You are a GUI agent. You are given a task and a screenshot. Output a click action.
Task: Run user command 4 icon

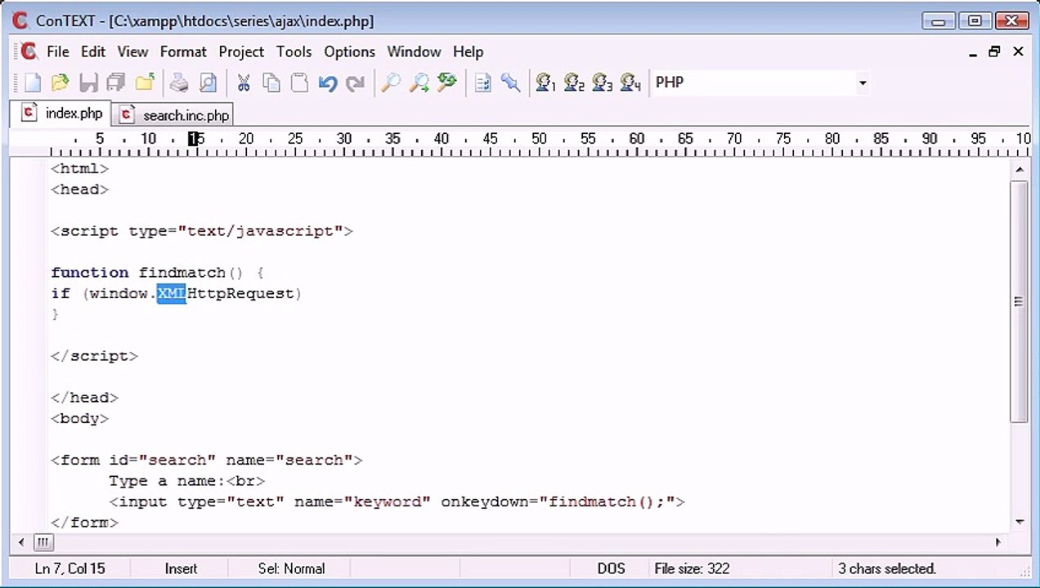[630, 82]
